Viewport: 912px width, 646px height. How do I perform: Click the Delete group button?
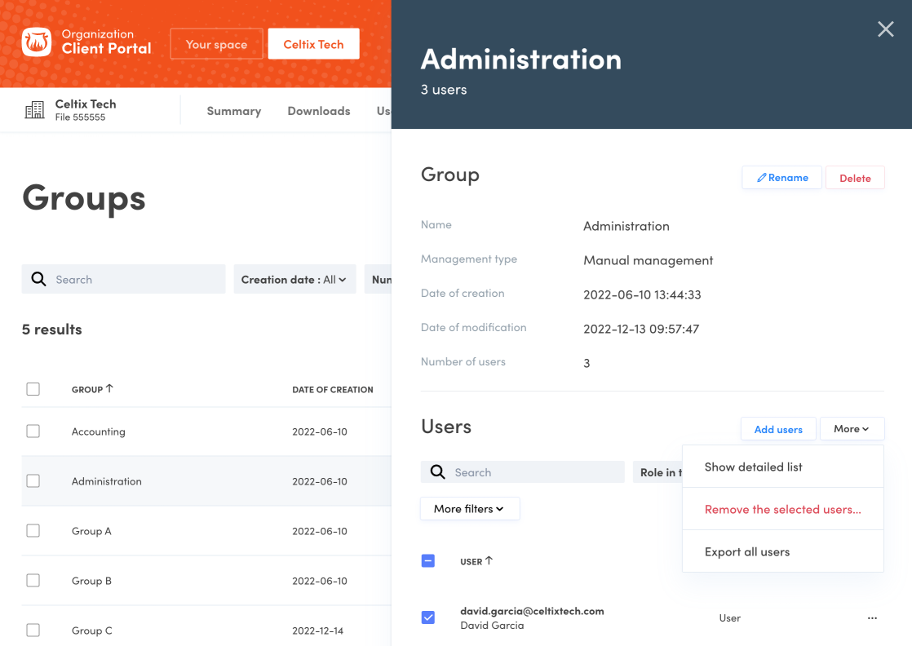(x=855, y=178)
